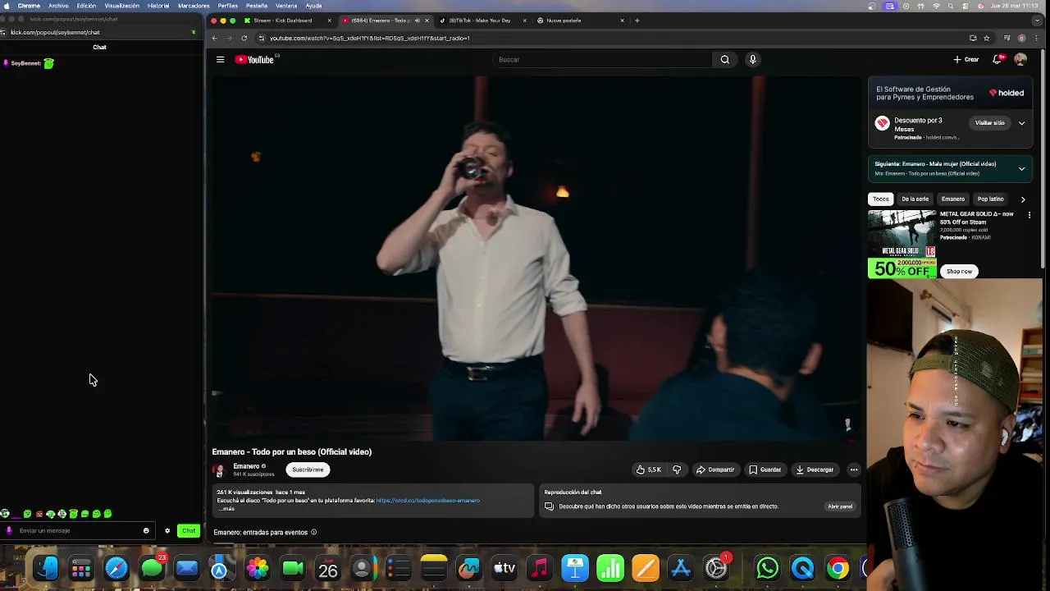Click the Chrome address bar URL
Screen dimensions: 1050x591
(x=369, y=38)
